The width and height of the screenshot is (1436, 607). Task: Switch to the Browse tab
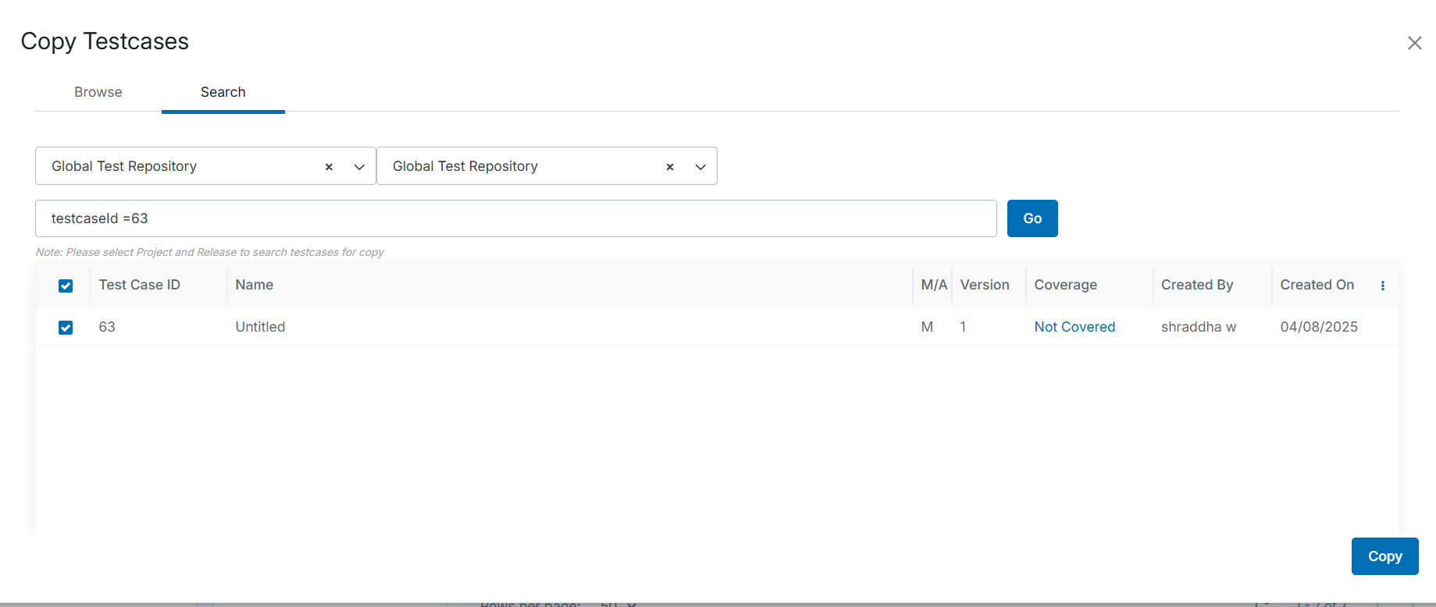click(x=98, y=92)
